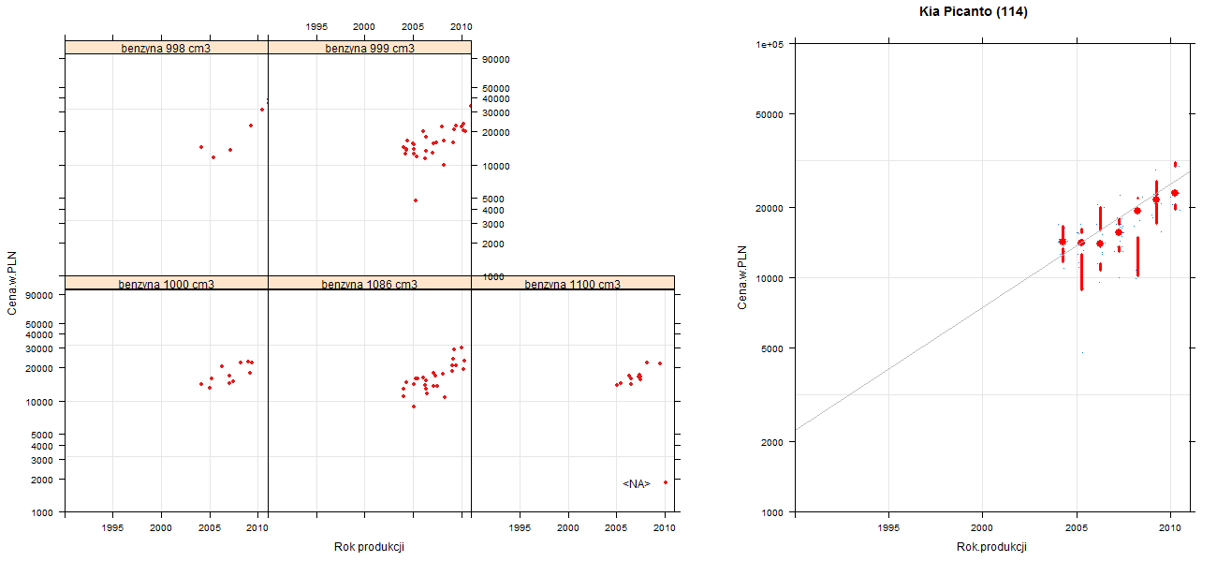Click the "Rok.produkcji" label under Kia Picanto chart

(x=992, y=547)
